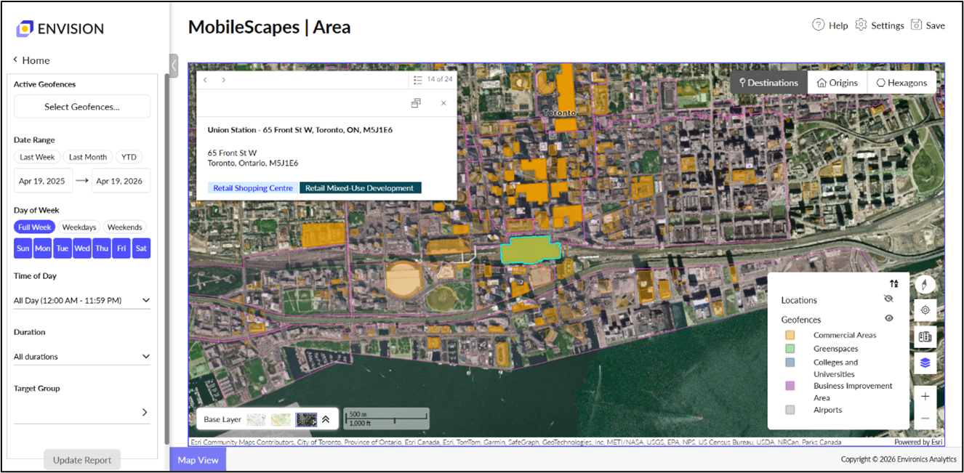Select colored streets base layer thumbnail

[281, 419]
